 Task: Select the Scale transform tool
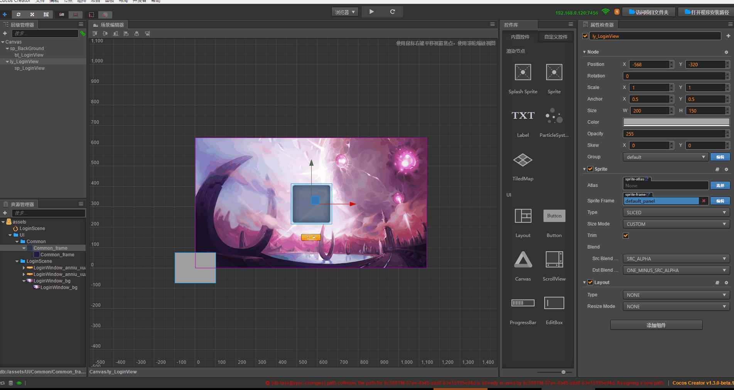coord(32,14)
